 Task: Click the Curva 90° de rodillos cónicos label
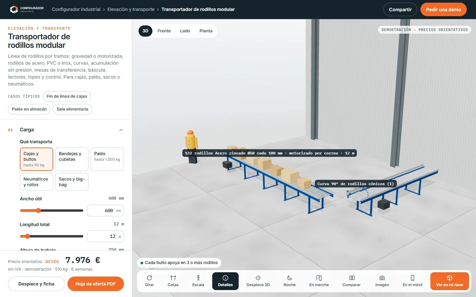[355, 184]
